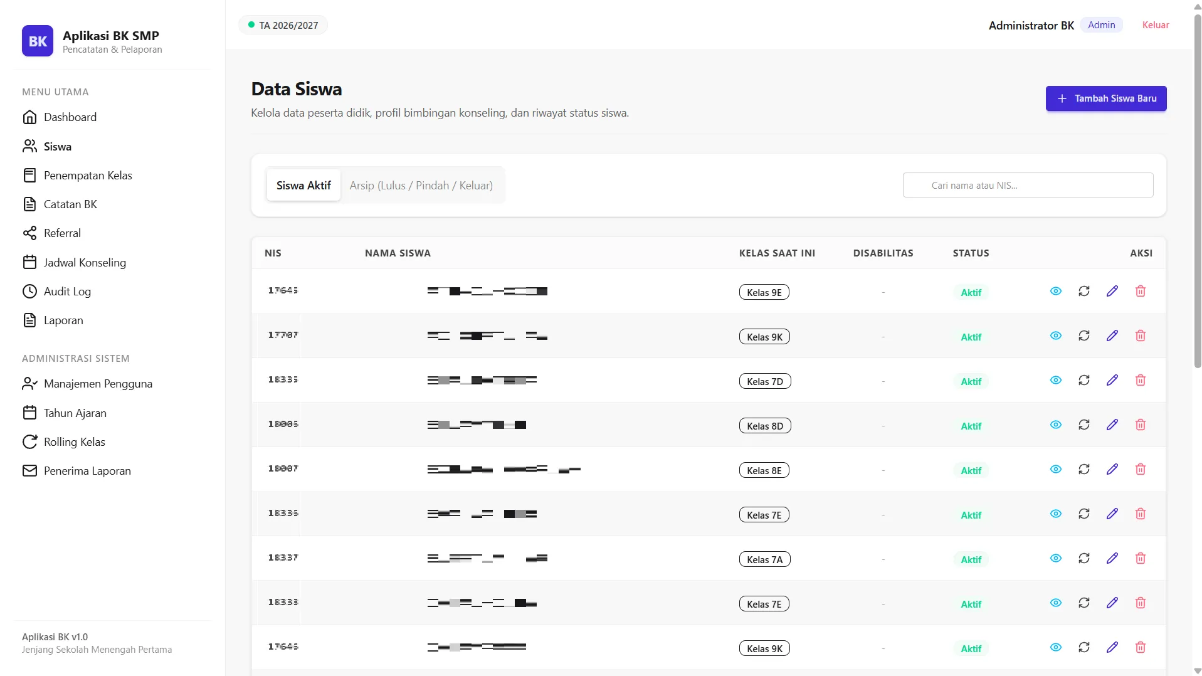Click refresh status icon in Kelas 8D row
Screen dimensions: 1202x676
pos(1084,425)
